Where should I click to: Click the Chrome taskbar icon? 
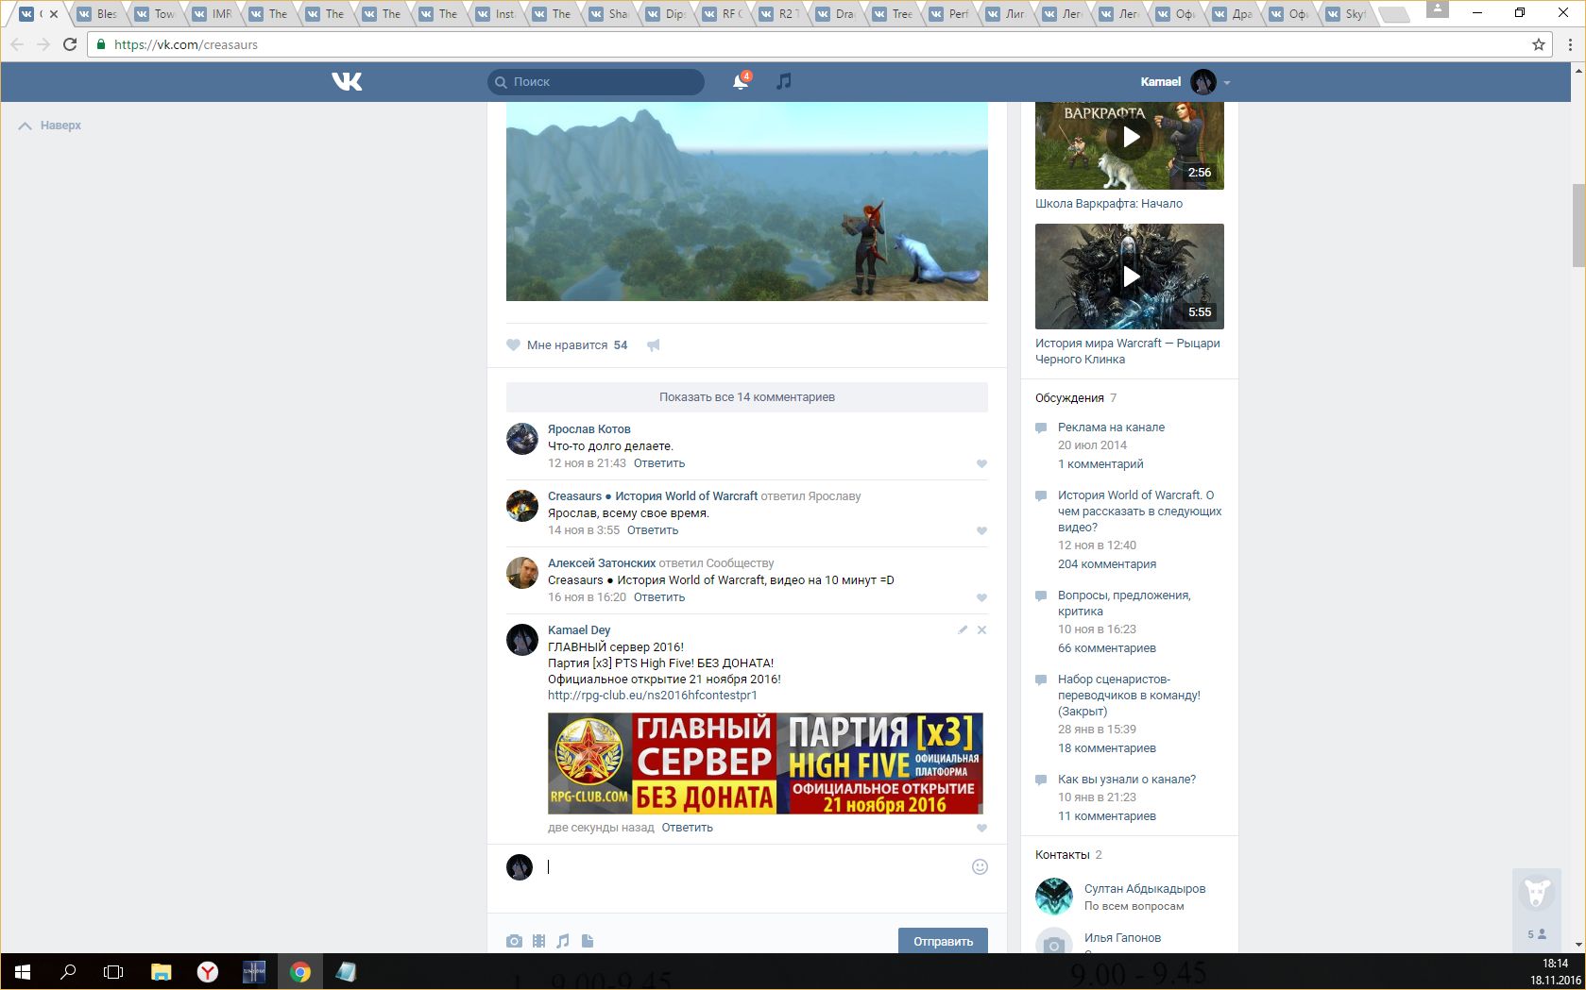300,972
